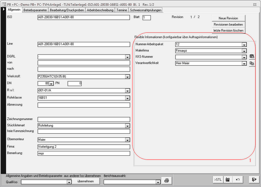Click the Neue Revision button
Viewport: 261px width, 187px height.
(x=228, y=18)
